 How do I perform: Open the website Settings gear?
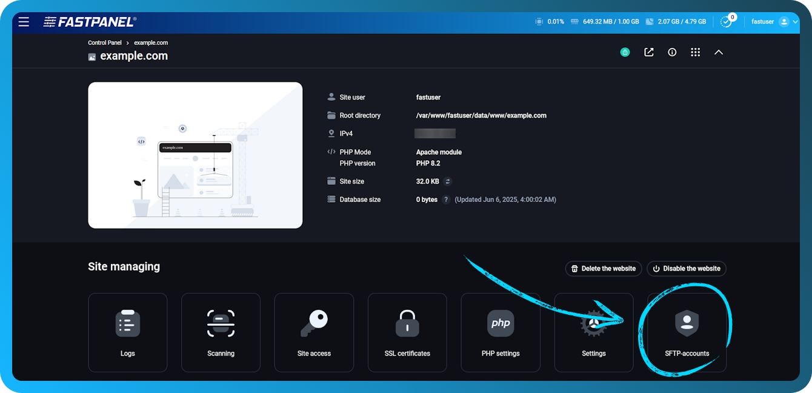click(594, 332)
